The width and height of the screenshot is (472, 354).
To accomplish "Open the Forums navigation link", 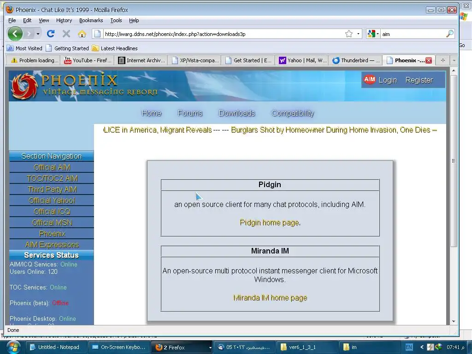I will coord(190,113).
